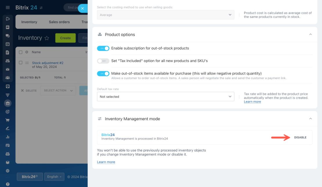The image size is (322, 187).
Task: Open the target goal sidebar icon
Action: click(8, 112)
